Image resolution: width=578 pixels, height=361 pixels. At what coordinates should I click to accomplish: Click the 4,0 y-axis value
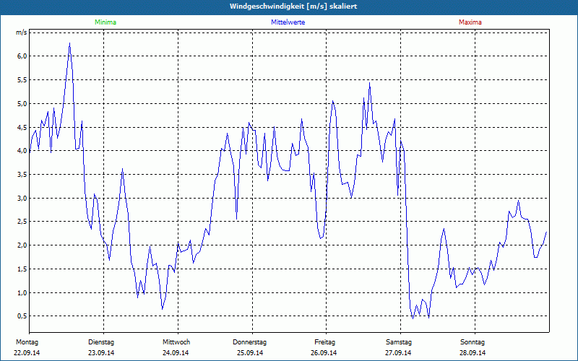click(x=22, y=151)
